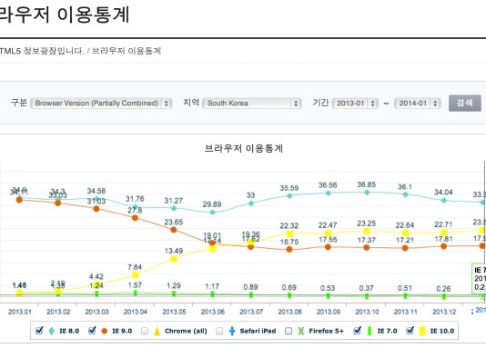Check the Safari iPad series checkbox
Image resolution: width=486 pixels, height=348 pixels.
219,331
